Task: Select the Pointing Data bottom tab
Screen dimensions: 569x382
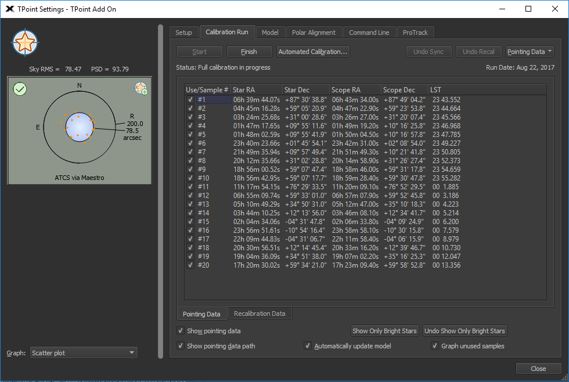Action: pyautogui.click(x=202, y=314)
